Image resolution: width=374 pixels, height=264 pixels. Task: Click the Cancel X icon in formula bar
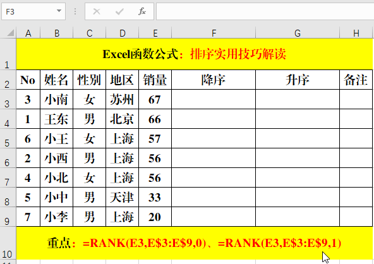[x=97, y=11]
